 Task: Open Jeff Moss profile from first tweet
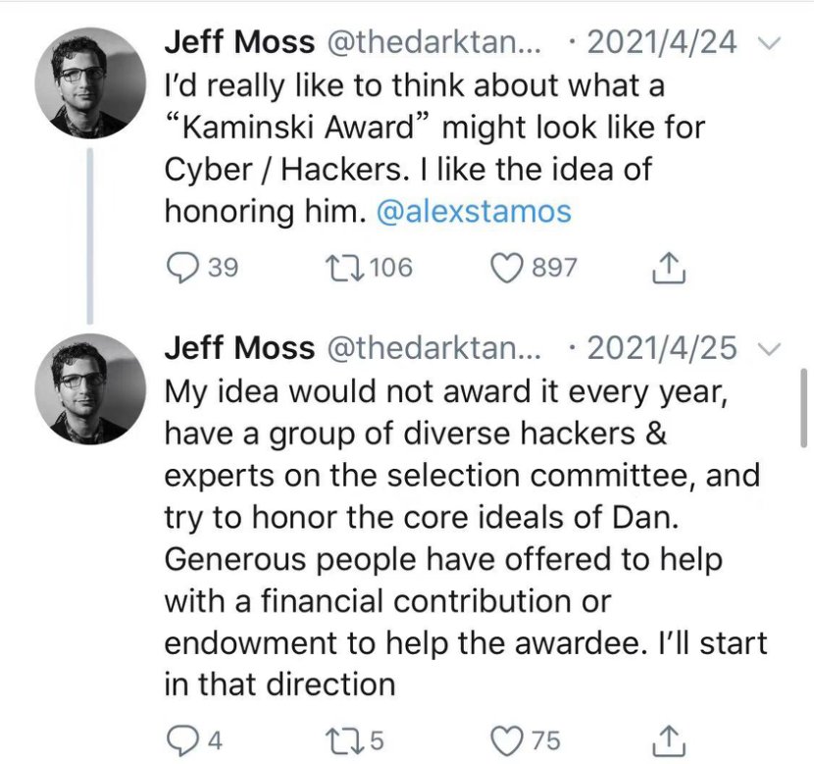pyautogui.click(x=239, y=42)
